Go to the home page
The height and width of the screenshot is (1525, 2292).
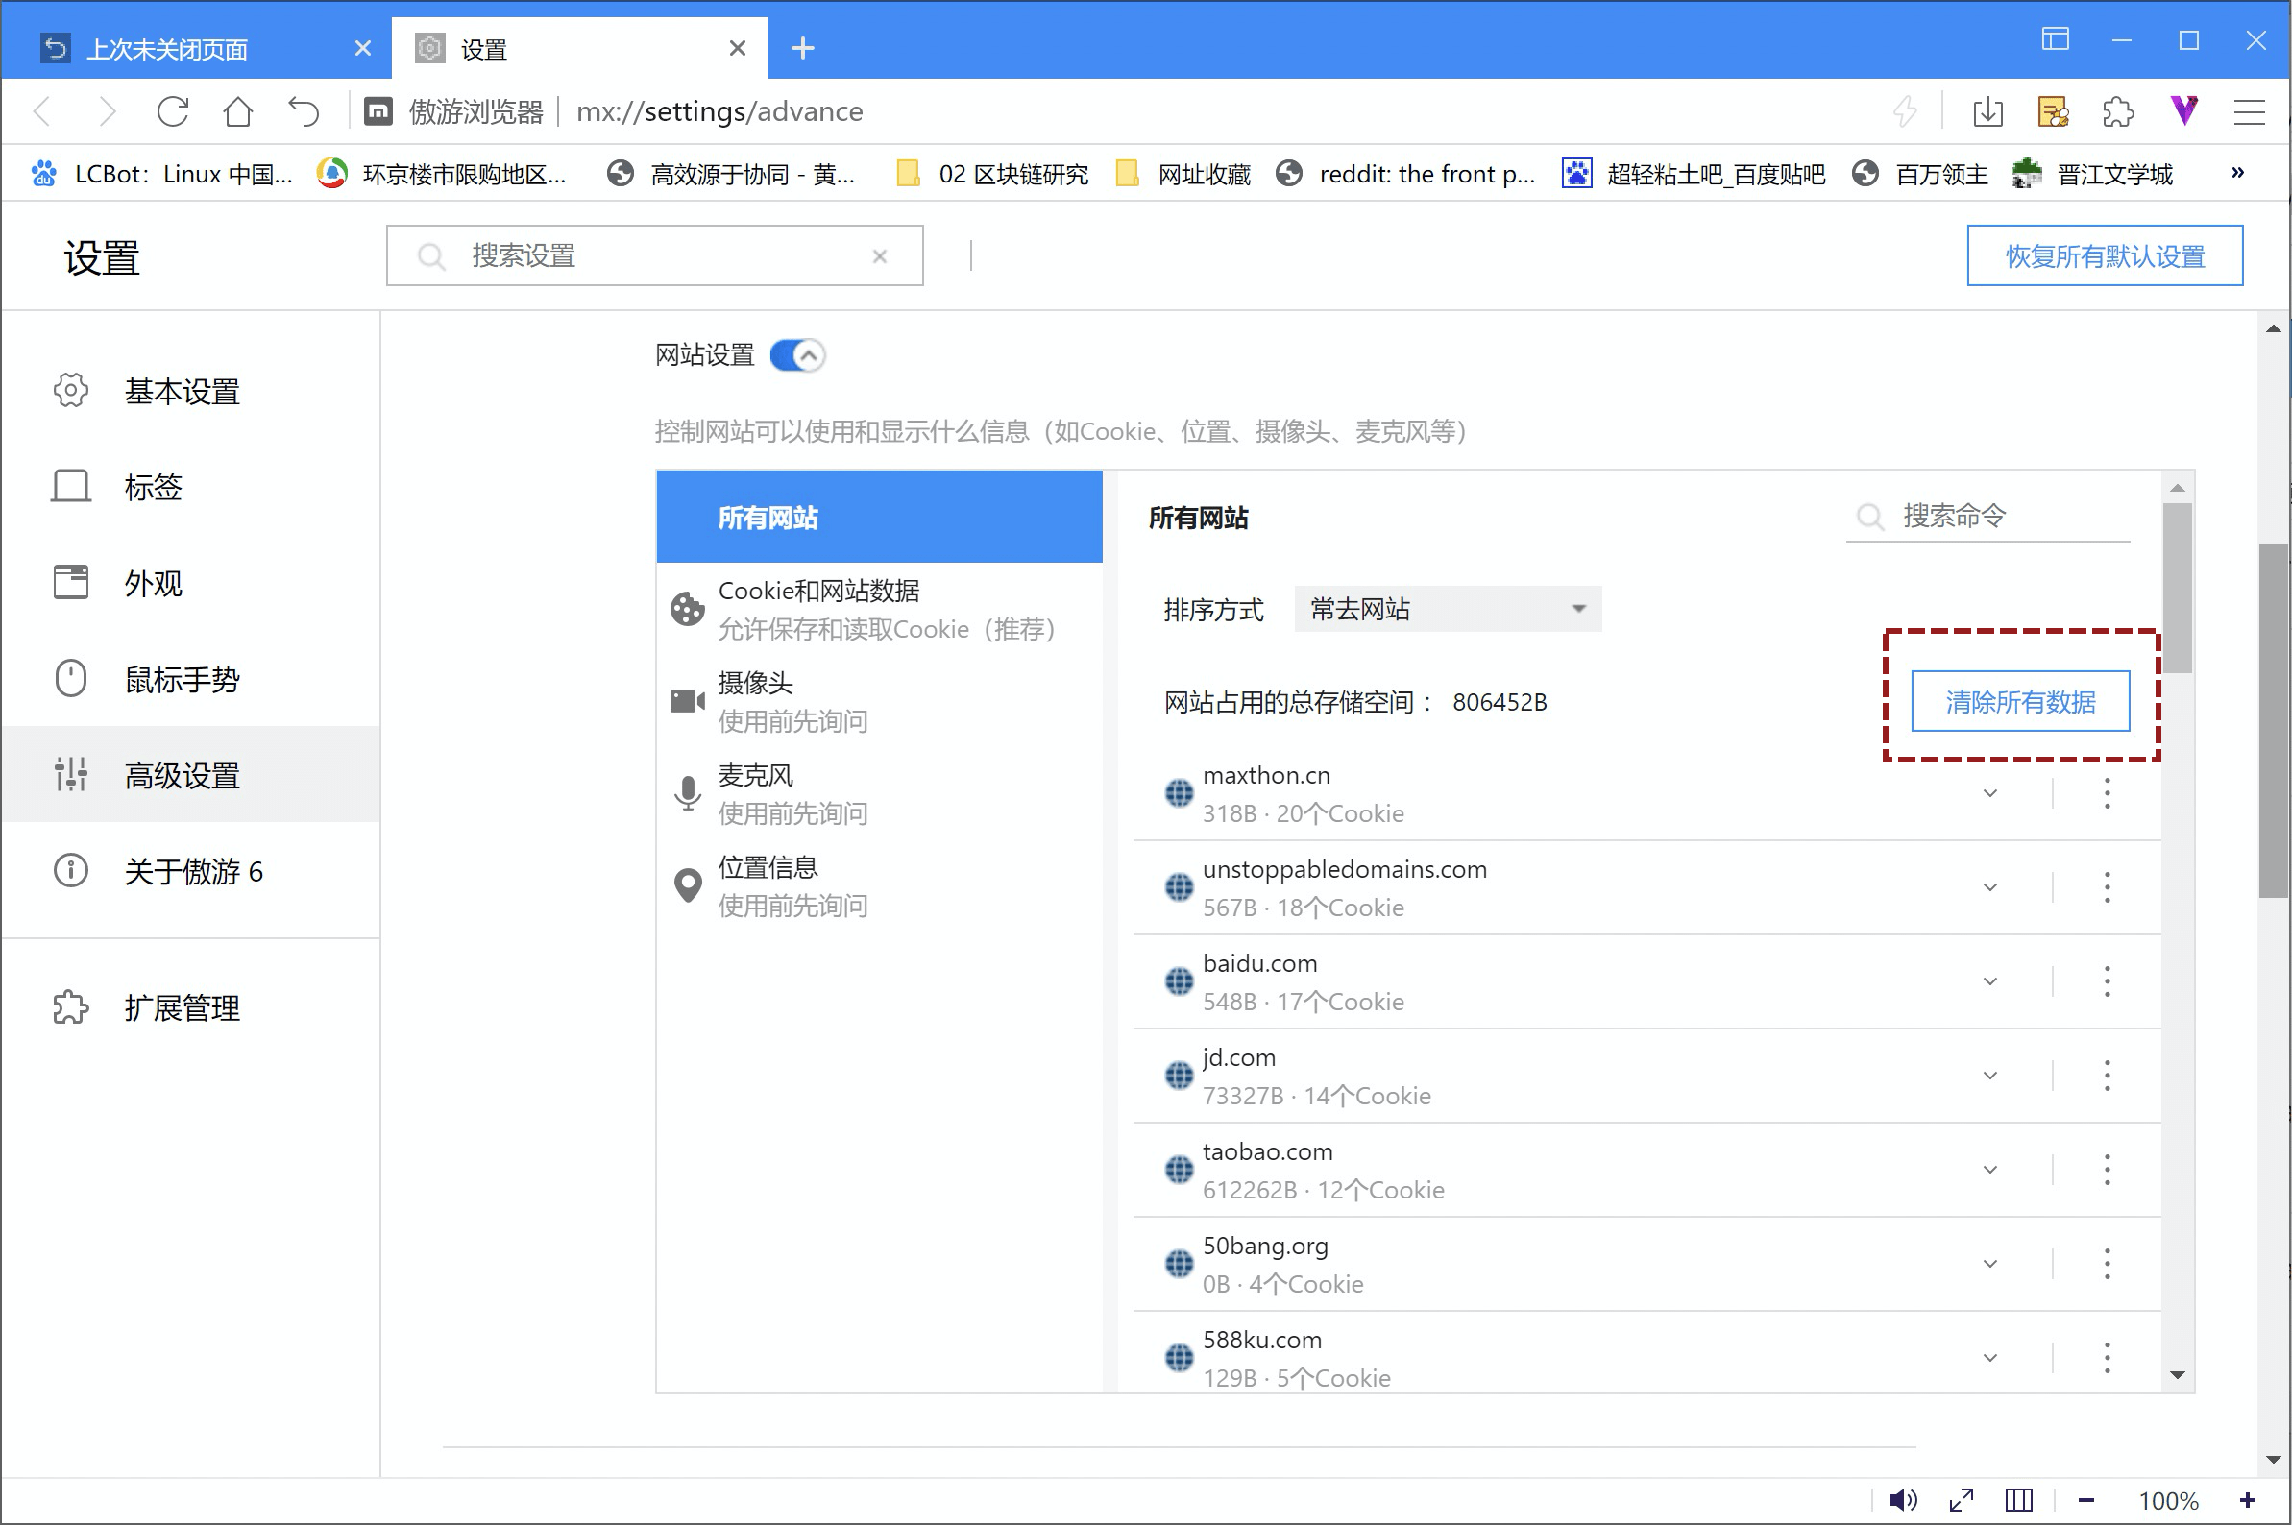click(238, 111)
